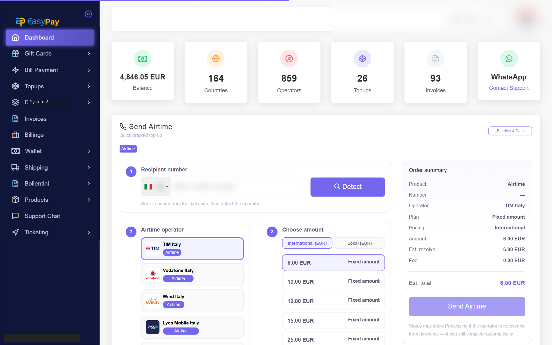Image resolution: width=552 pixels, height=345 pixels.
Task: Switch to Local (EUR) pricing tab
Action: [x=359, y=243]
